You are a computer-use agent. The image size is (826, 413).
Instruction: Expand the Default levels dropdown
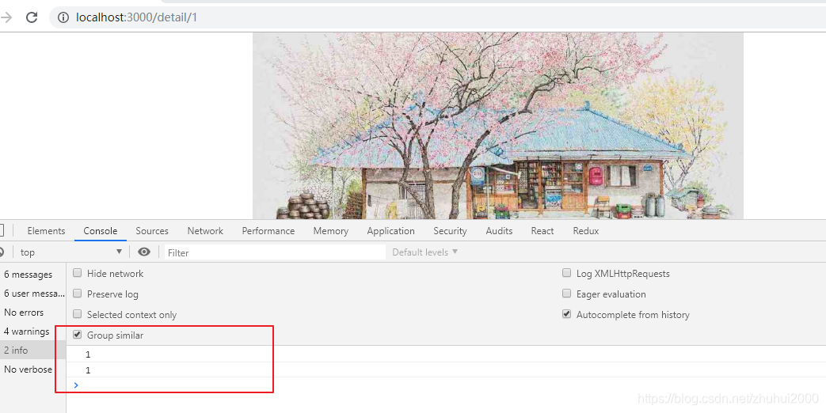click(x=425, y=252)
